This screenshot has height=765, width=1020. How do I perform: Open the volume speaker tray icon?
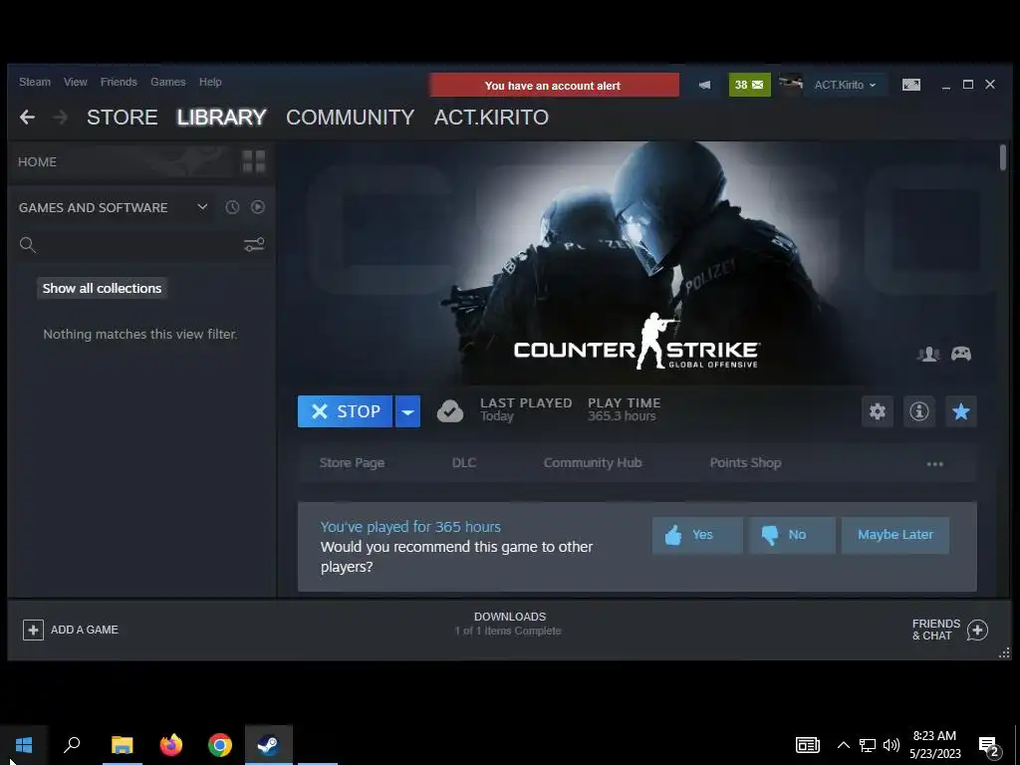(892, 745)
